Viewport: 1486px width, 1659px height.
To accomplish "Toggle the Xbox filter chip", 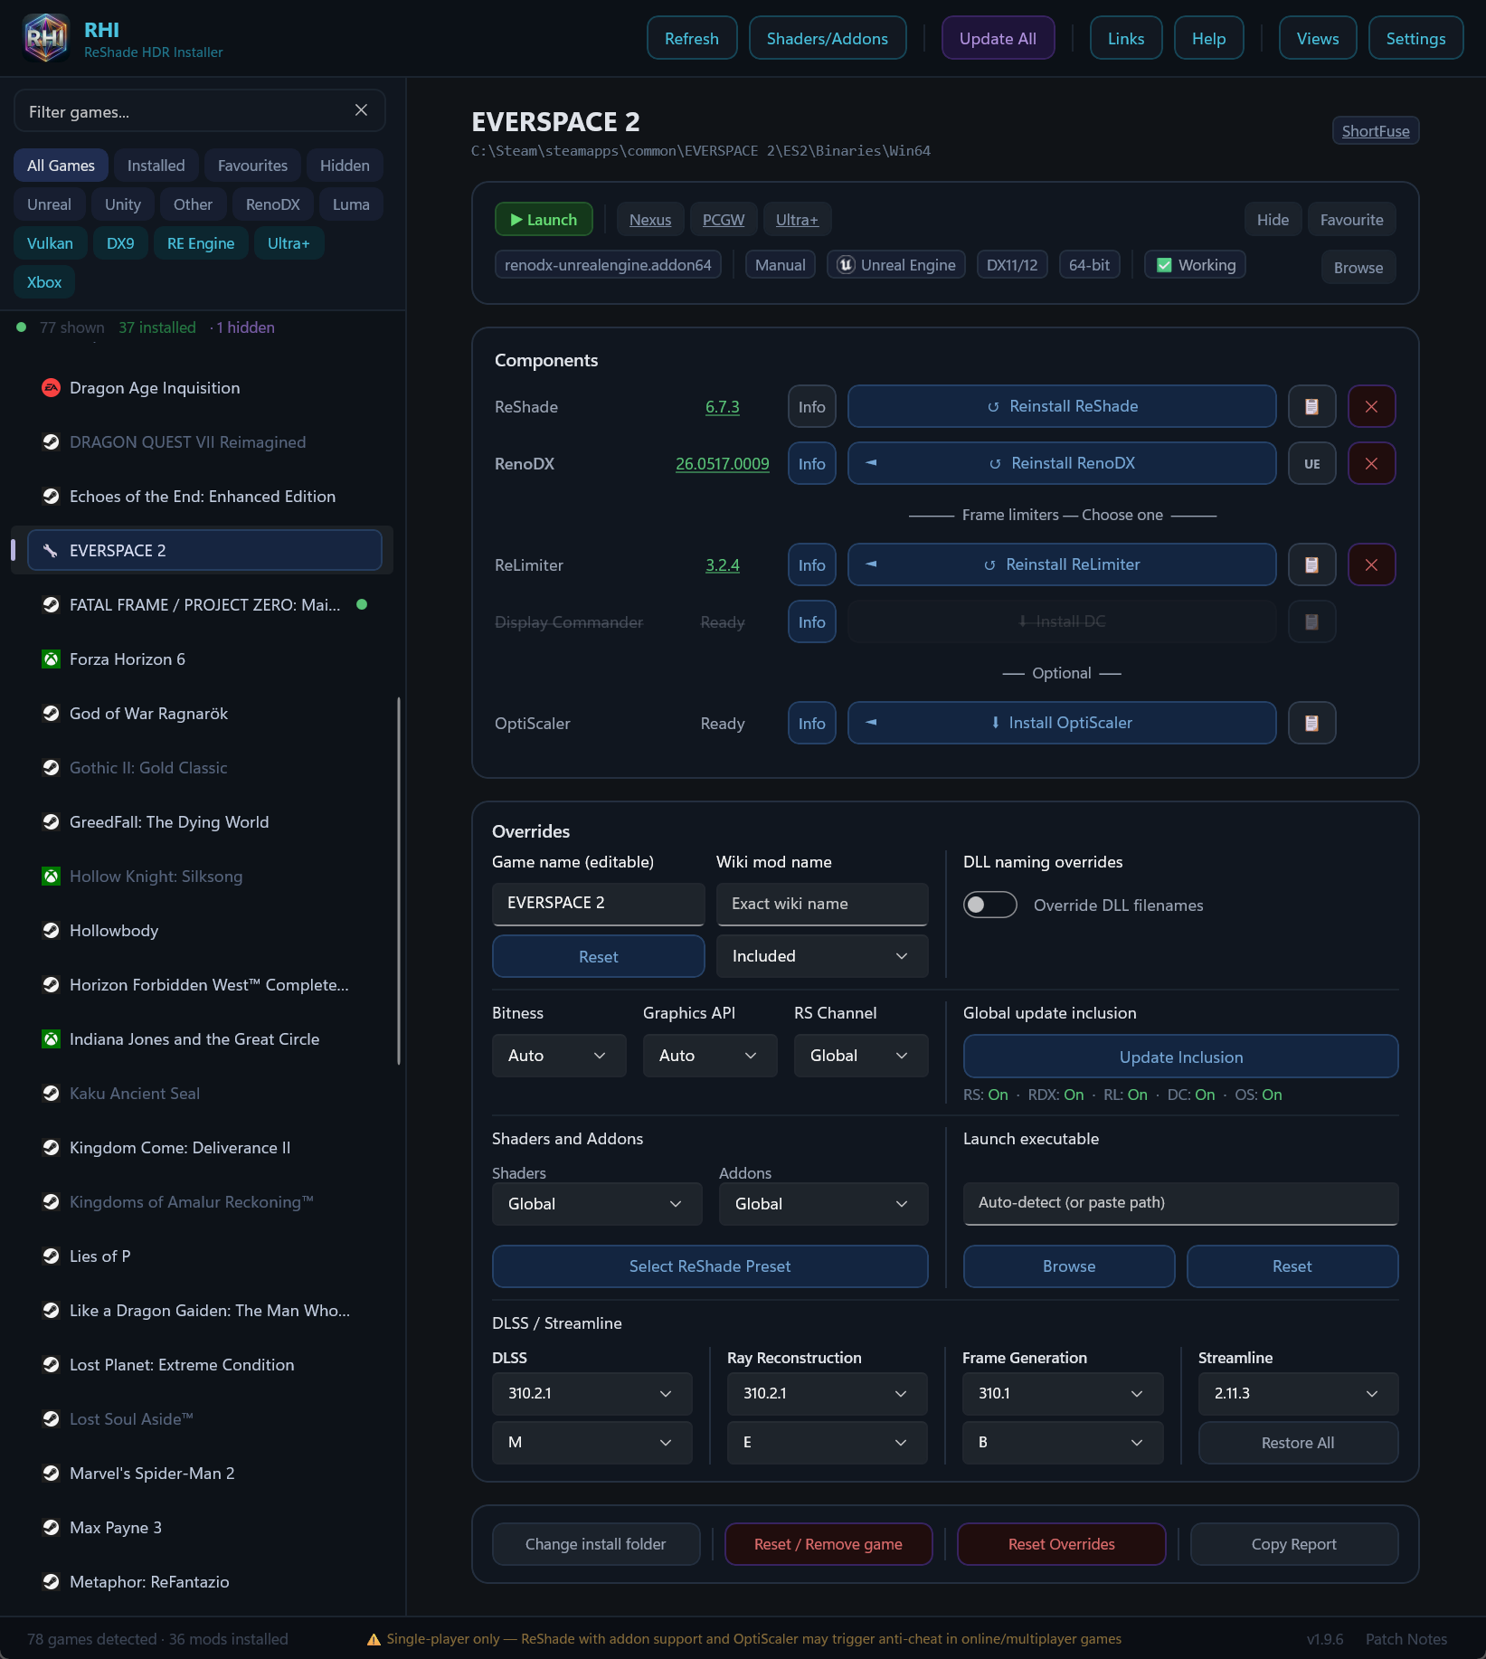I will (44, 282).
